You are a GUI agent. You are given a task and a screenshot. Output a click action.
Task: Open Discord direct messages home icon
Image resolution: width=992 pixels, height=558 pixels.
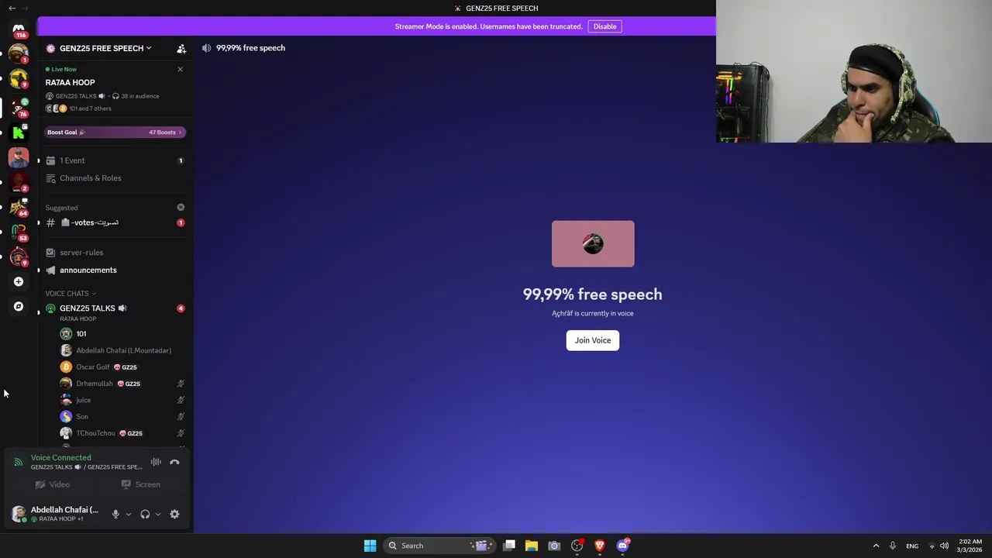tap(19, 29)
